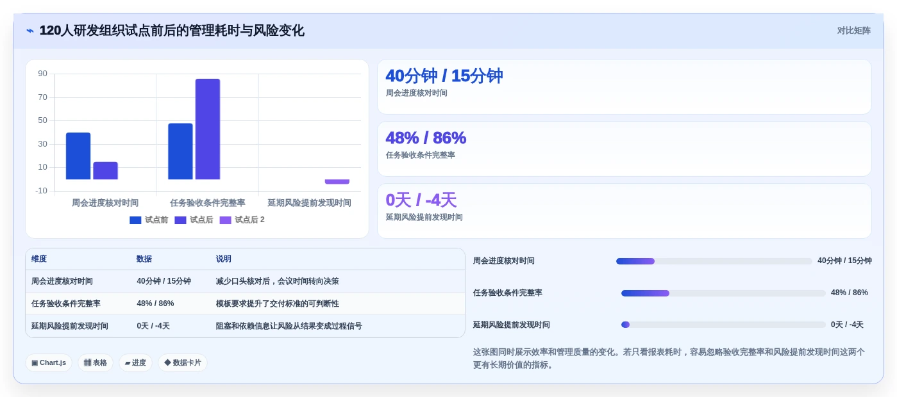Toggle the 试点前 legend swatch
Image resolution: width=897 pixels, height=397 pixels.
[135, 220]
